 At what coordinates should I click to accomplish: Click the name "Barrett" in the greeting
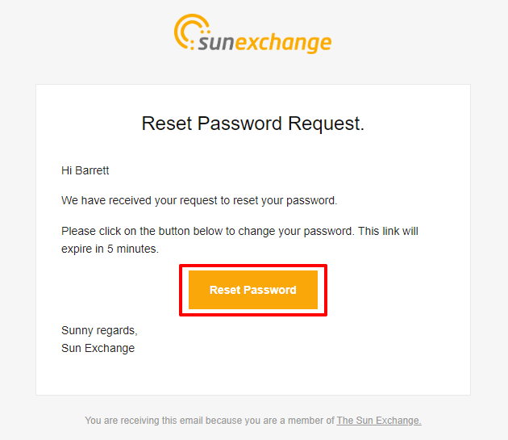92,170
